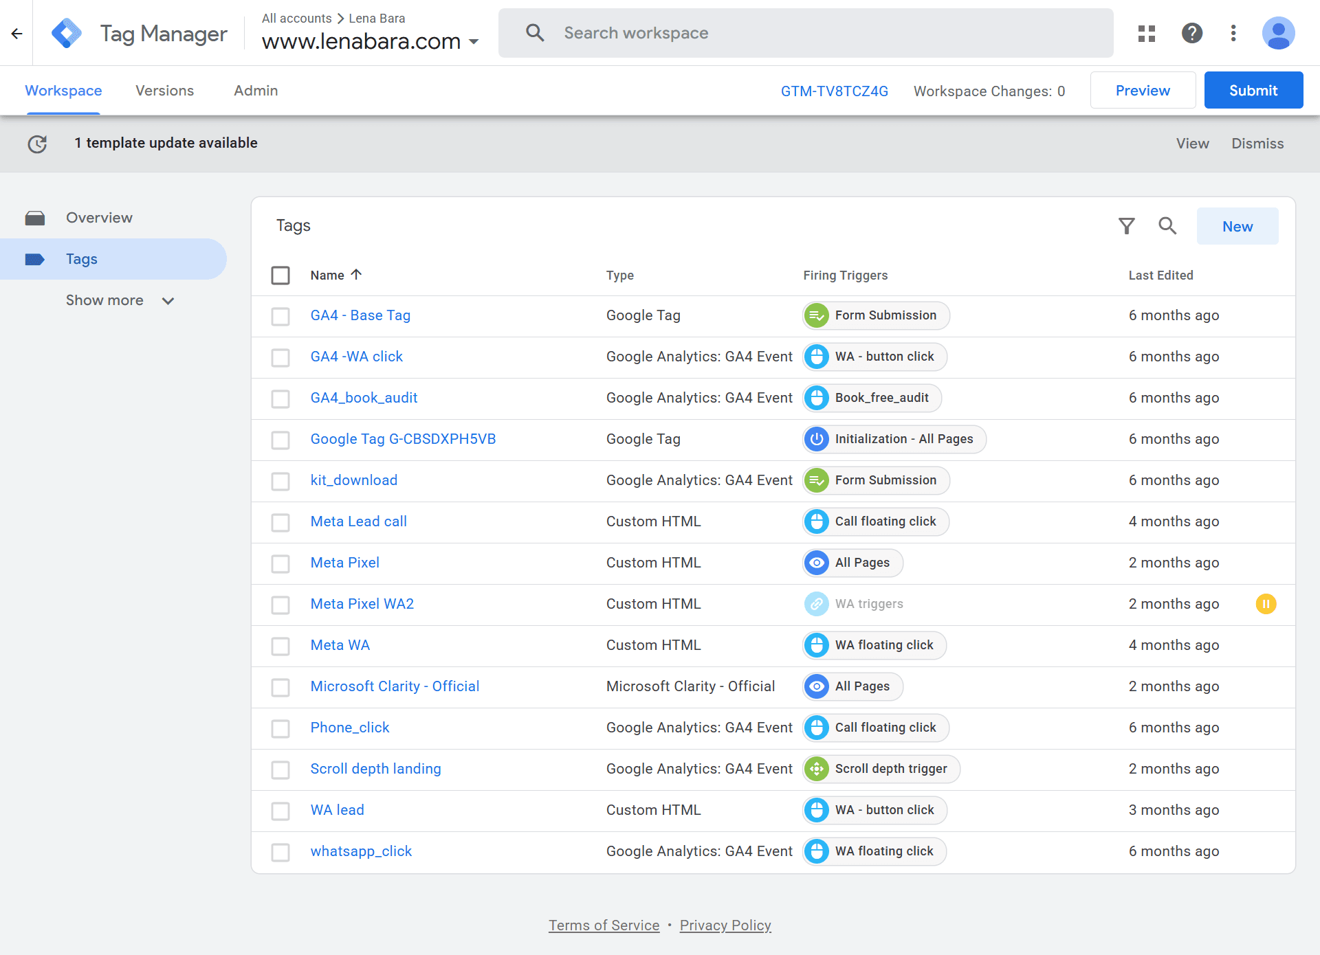Viewport: 1320px width, 955px height.
Task: Check the GA4 -WA click checkbox
Action: point(280,357)
